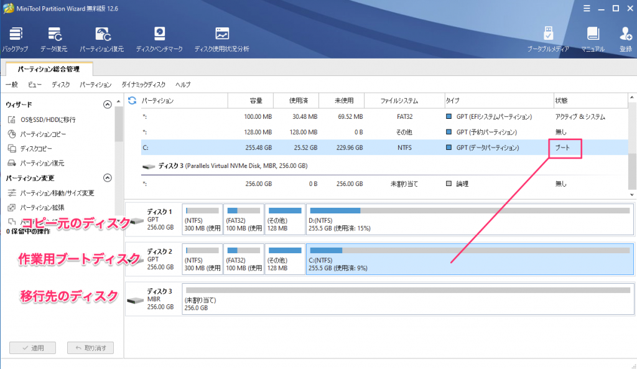Select ディスク 2's (FAT32) 100 MB block
The width and height of the screenshot is (637, 369).
pos(244,259)
